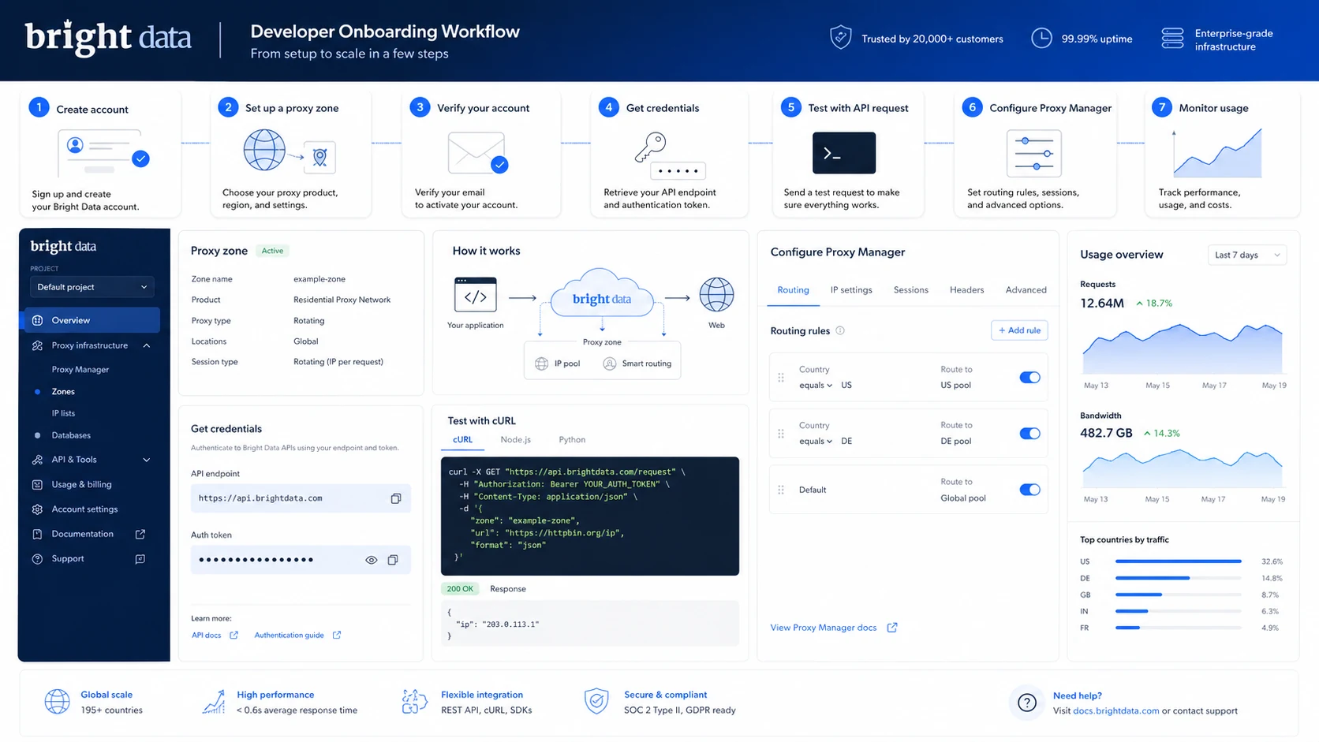Click the Add rule button
The image size is (1319, 742).
[1019, 330]
